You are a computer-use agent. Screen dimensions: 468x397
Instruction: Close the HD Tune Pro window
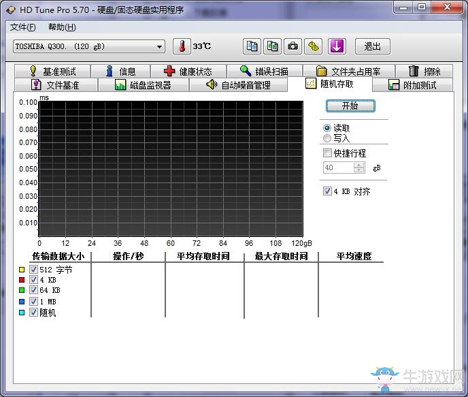(x=447, y=7)
